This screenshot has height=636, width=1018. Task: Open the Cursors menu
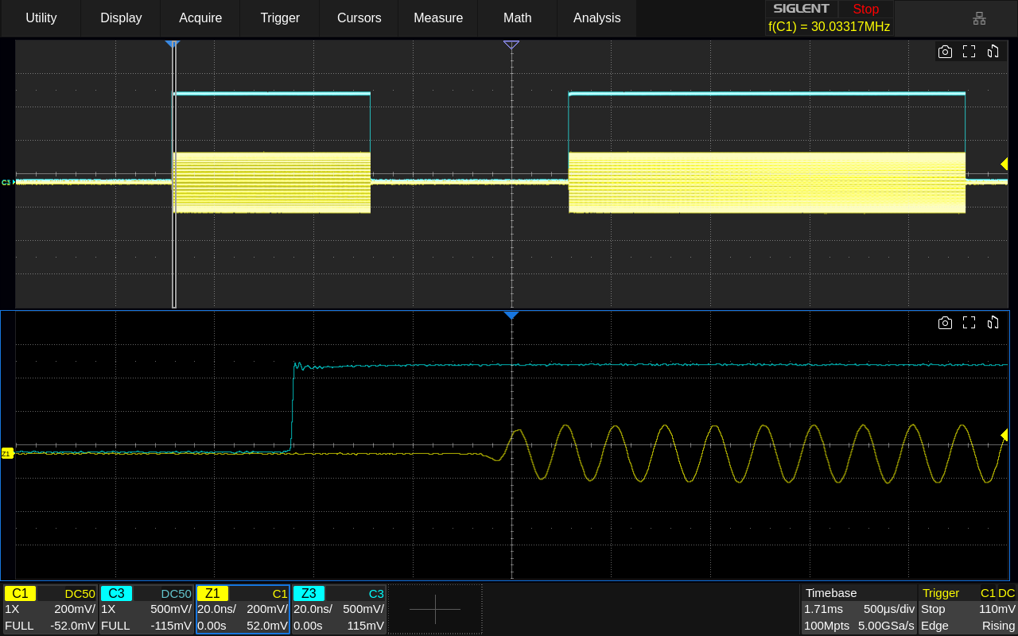(359, 17)
